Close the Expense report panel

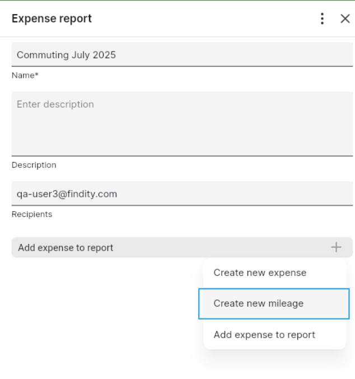tap(345, 19)
